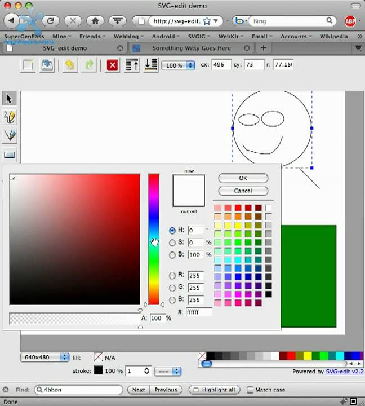Image resolution: width=365 pixels, height=406 pixels.
Task: Select the B brightness radio button
Action: click(172, 255)
